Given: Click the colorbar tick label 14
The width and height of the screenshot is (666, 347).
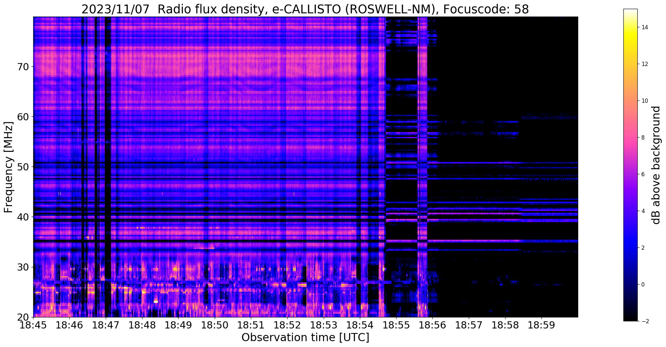Looking at the screenshot, I should 644,27.
